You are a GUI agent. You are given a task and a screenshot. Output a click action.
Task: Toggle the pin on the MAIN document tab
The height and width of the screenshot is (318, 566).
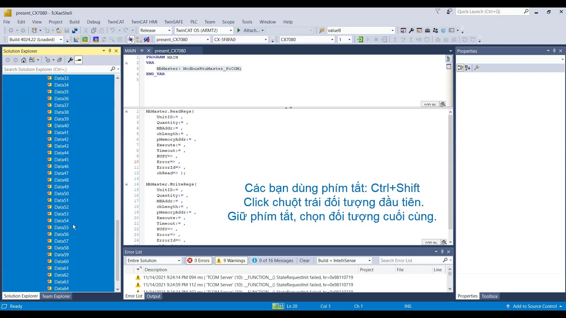pos(142,51)
